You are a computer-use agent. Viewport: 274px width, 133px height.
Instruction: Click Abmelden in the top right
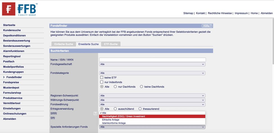coord(266,13)
